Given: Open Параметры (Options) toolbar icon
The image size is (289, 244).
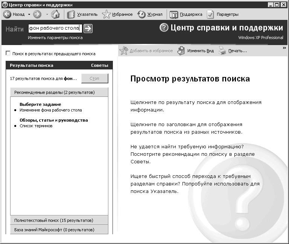Looking at the screenshot, I should pyautogui.click(x=210, y=15).
